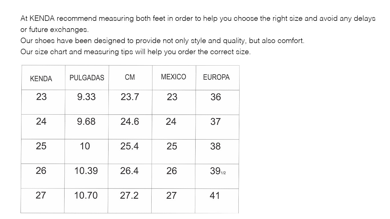Select the 23.7 cm cell
Screen dimensions: 390x219
tap(130, 97)
